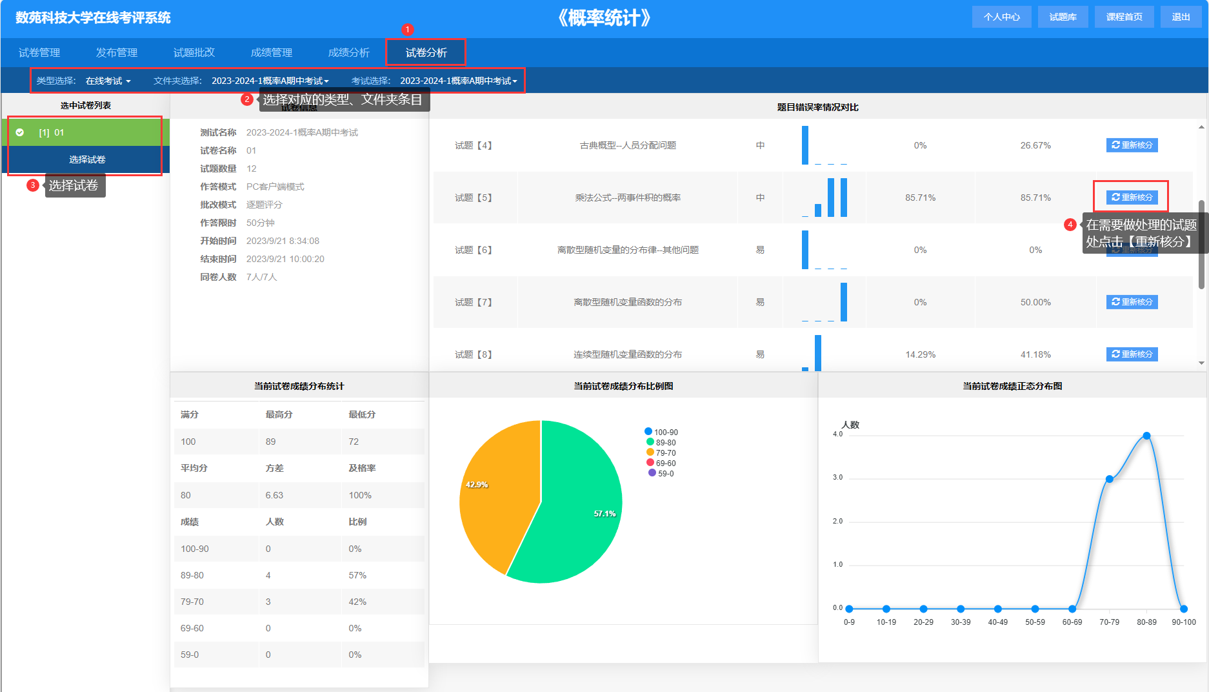Click the 作答模式 value PC客户端模式
1209x692 pixels.
275,187
